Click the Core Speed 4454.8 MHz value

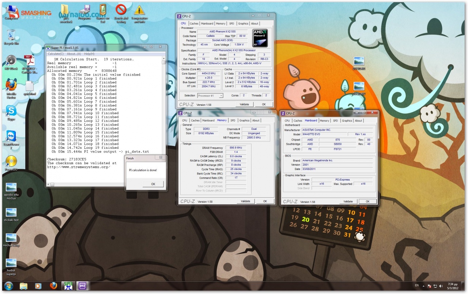coord(209,73)
